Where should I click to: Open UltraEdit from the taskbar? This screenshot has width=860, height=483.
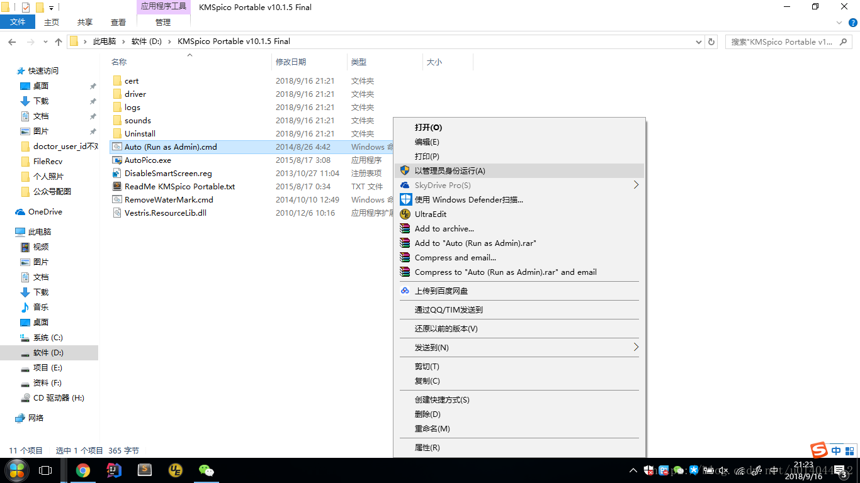point(176,470)
